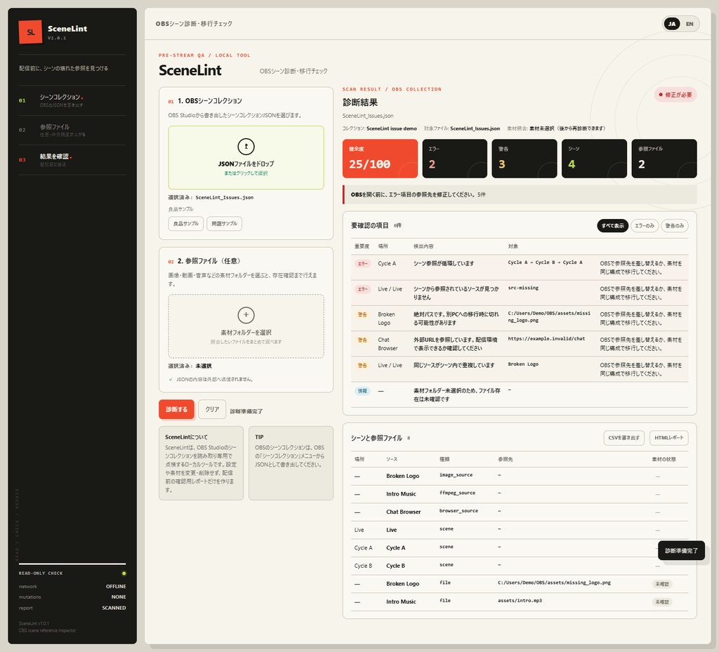Click the 未確認 badge in assets/intro.mp3 row
Viewport: 719px width, 652px height.
(x=662, y=601)
